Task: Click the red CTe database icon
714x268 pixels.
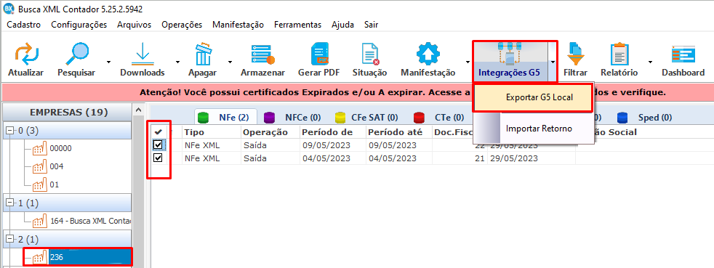Action: 420,118
